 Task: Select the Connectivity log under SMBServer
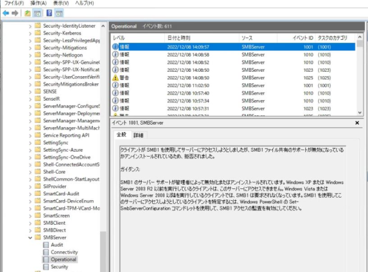pos(64,252)
